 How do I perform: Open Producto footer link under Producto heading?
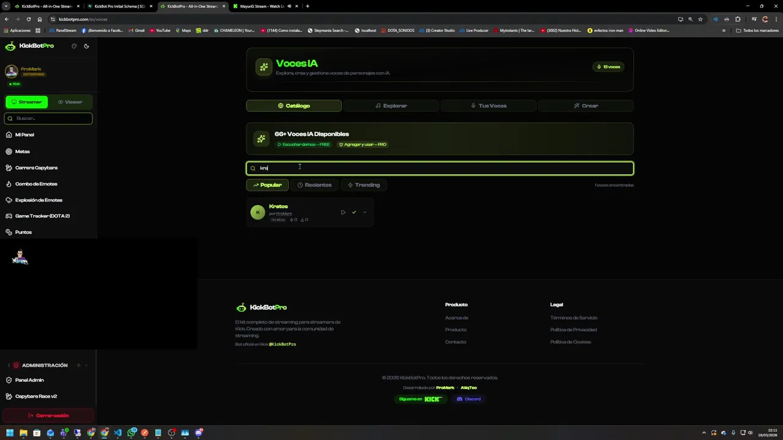(456, 330)
